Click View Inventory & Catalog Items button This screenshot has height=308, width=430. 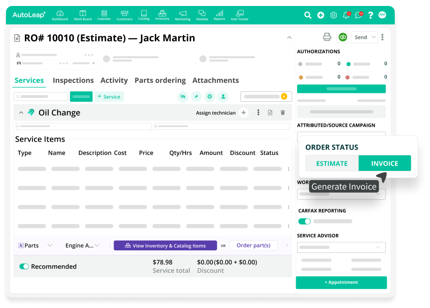[x=165, y=245]
